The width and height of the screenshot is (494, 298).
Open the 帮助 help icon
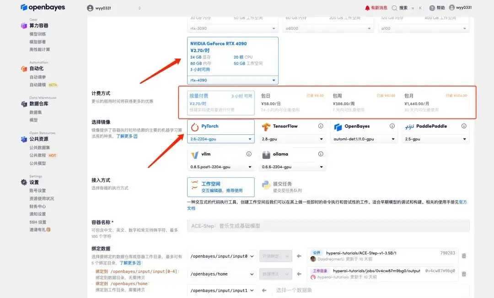coord(432,8)
